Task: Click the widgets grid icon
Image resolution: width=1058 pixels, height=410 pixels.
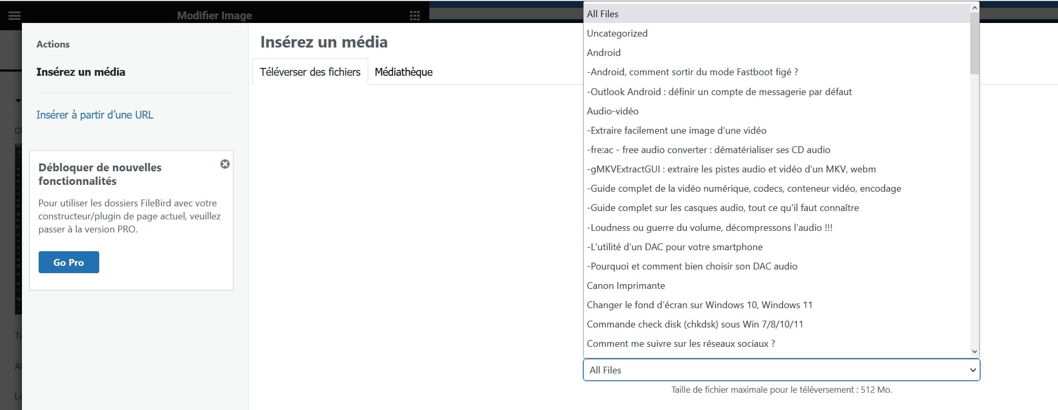Action: tap(415, 15)
